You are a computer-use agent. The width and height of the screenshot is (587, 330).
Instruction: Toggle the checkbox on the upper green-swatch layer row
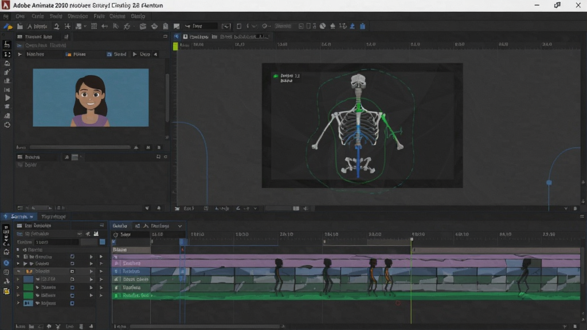(x=72, y=288)
